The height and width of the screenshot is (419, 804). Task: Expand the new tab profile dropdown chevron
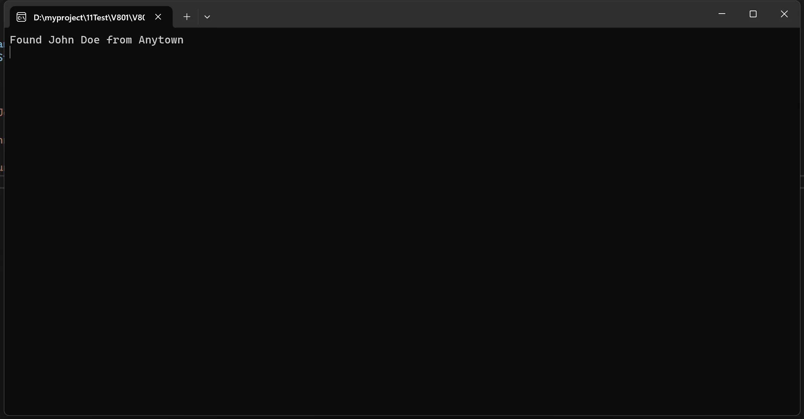[207, 17]
